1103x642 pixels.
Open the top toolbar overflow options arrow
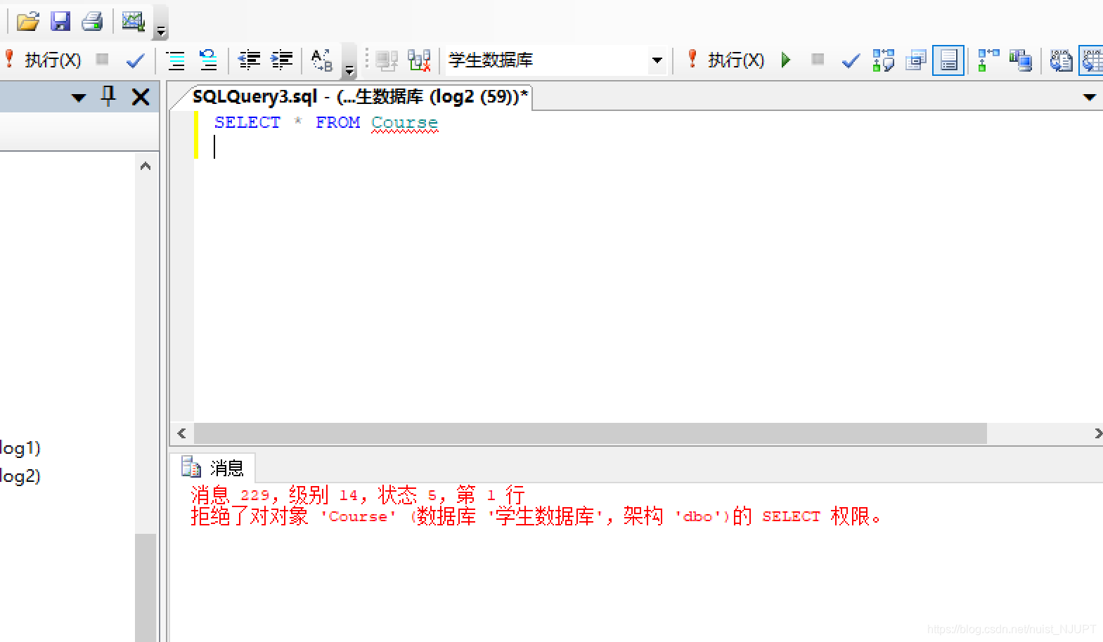tap(161, 31)
